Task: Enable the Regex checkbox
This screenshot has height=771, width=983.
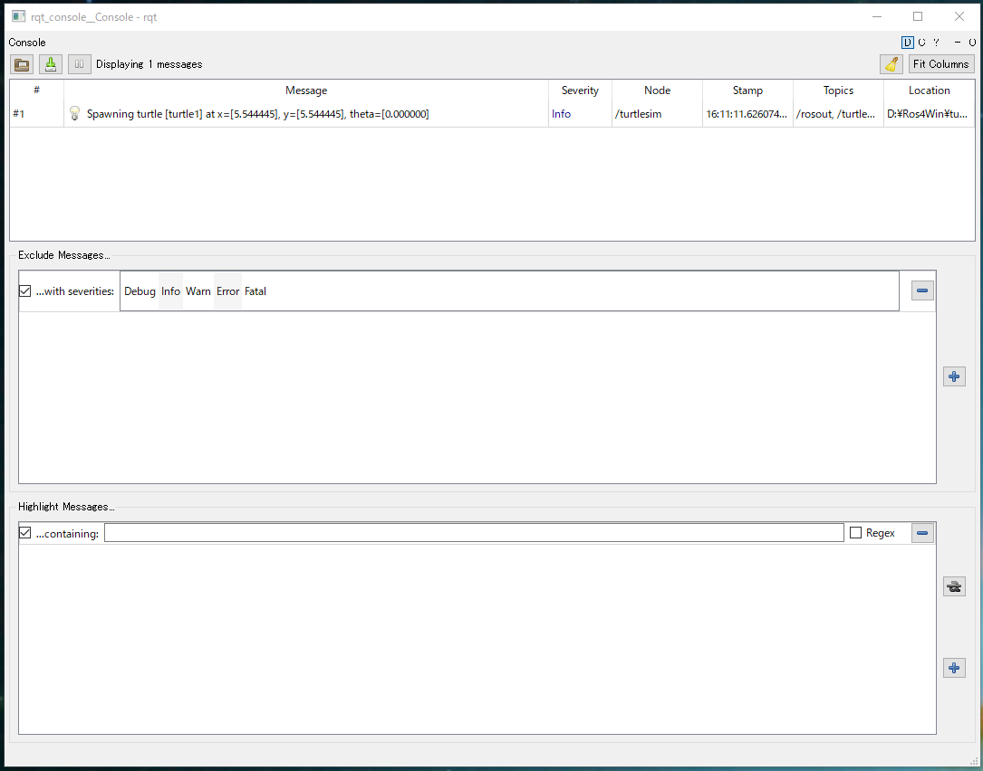Action: [855, 533]
